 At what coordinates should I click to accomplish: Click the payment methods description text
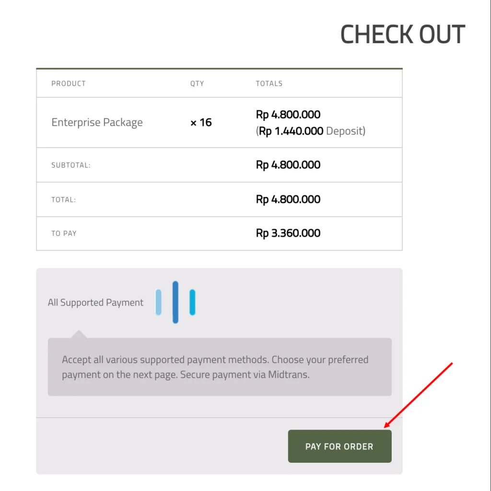click(x=215, y=367)
